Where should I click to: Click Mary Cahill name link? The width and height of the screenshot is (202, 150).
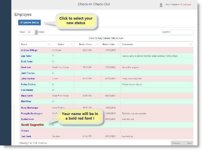pyautogui.click(x=27, y=96)
